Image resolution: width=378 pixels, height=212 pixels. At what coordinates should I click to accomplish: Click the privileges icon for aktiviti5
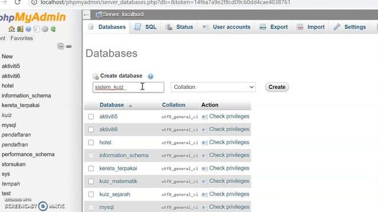click(x=204, y=117)
